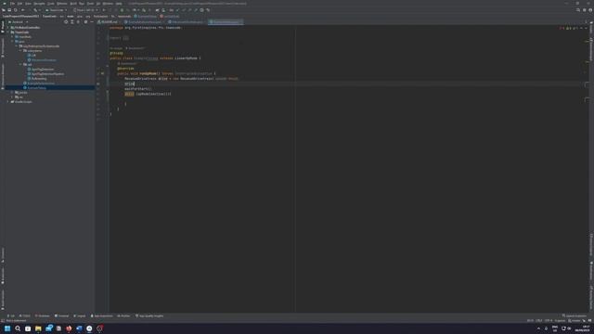Click the Make Project hammer icon
The height and width of the screenshot is (334, 594).
click(35, 10)
